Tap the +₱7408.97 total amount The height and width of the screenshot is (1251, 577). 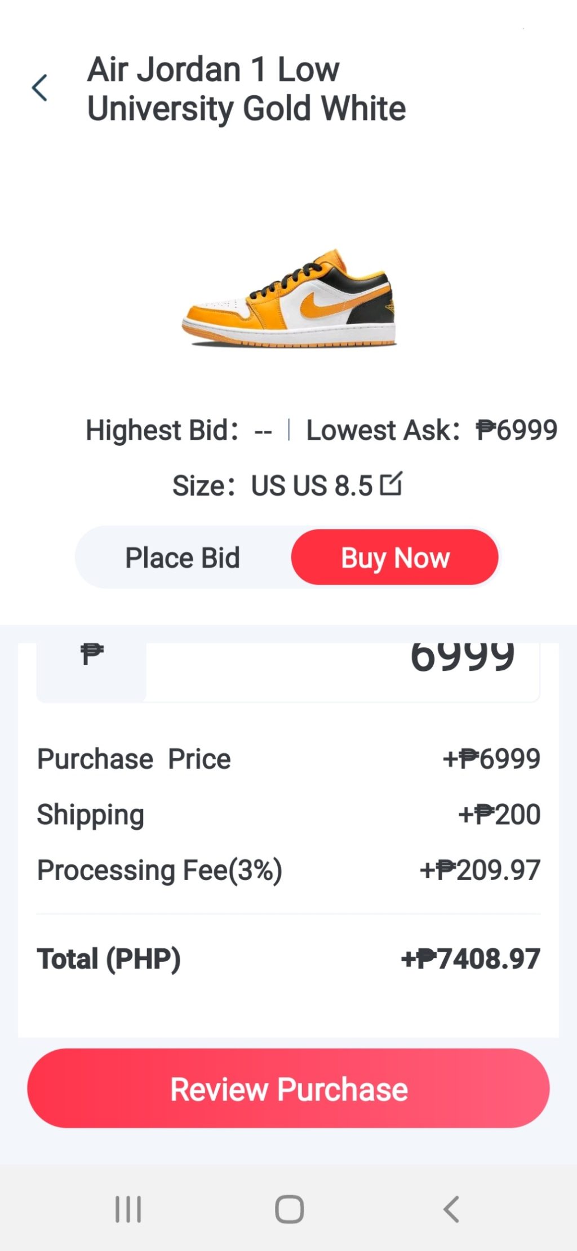(x=471, y=959)
